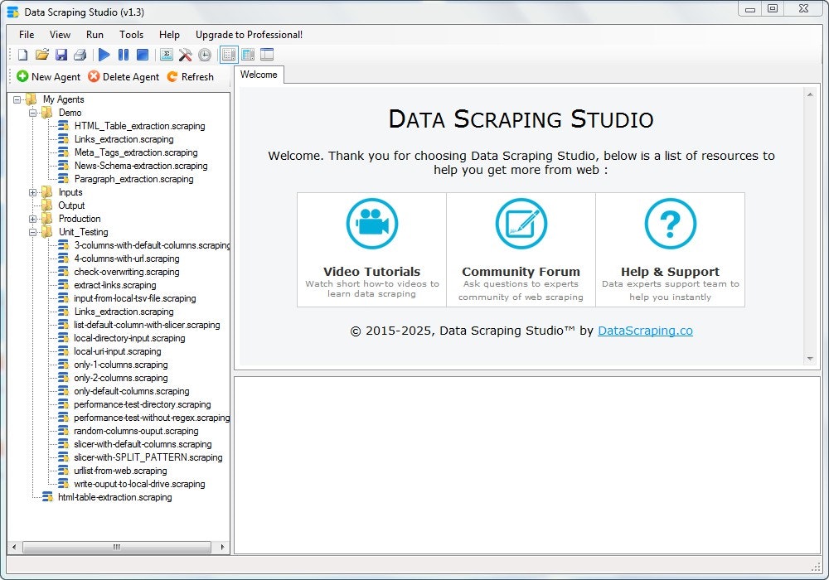Click the clock scheduler toolbar icon
829x580 pixels.
click(x=204, y=55)
